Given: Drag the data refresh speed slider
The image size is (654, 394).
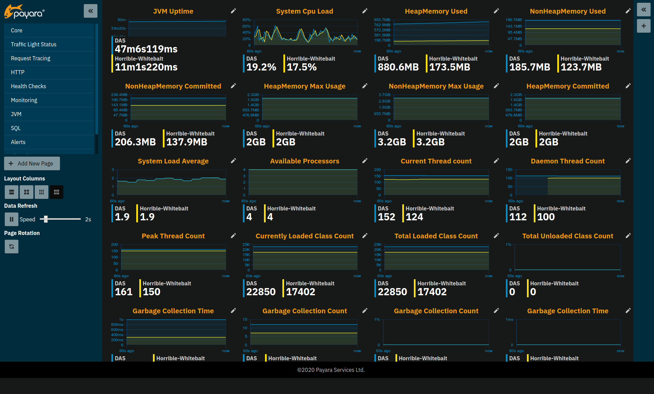Looking at the screenshot, I should click(x=45, y=219).
